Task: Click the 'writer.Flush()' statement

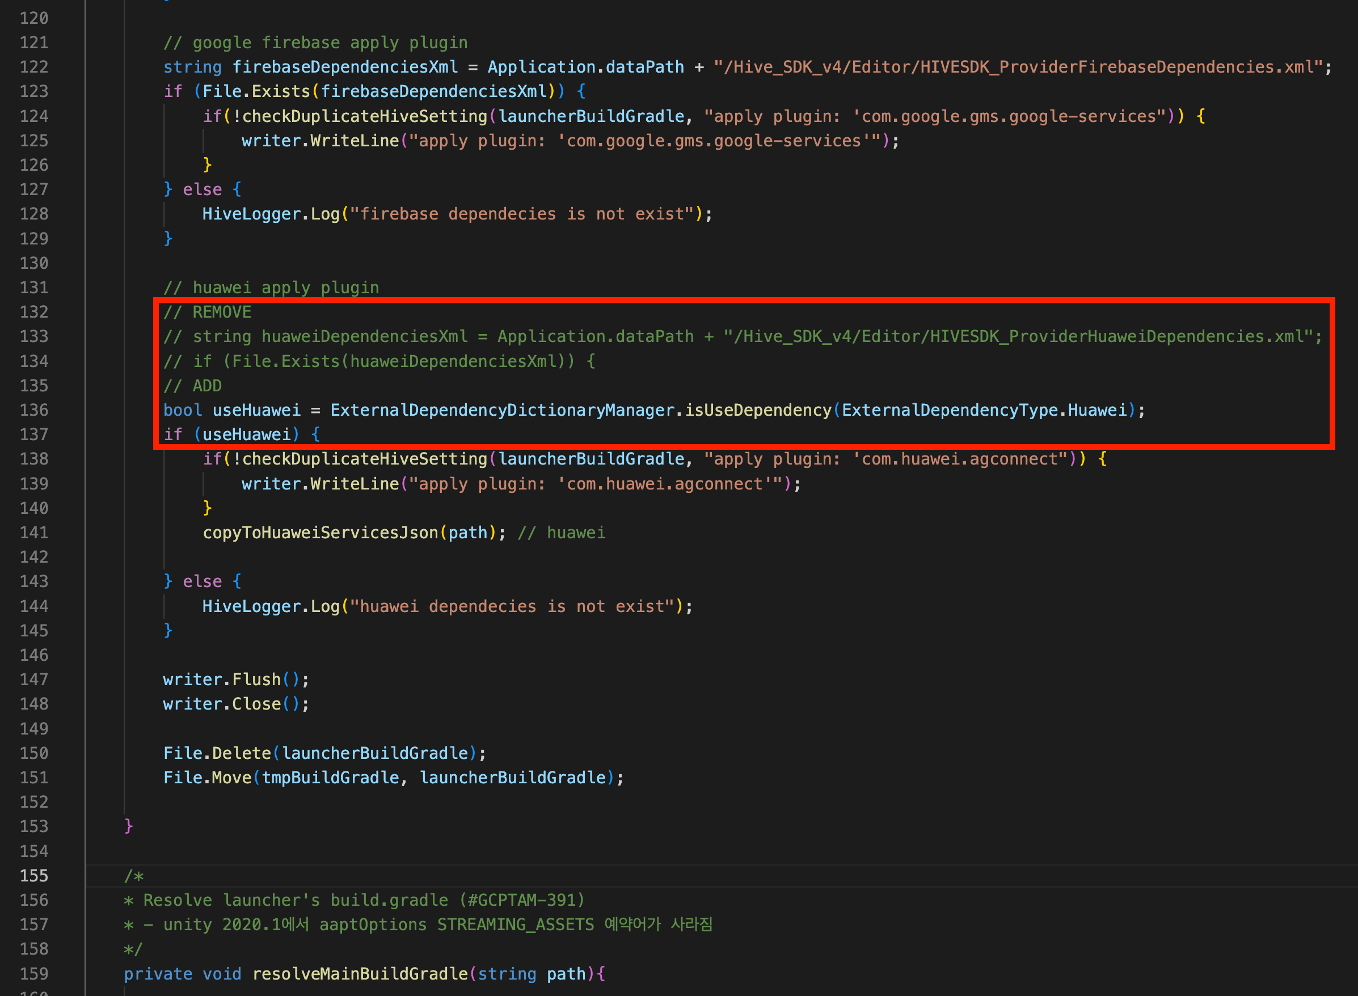Action: pyautogui.click(x=235, y=680)
